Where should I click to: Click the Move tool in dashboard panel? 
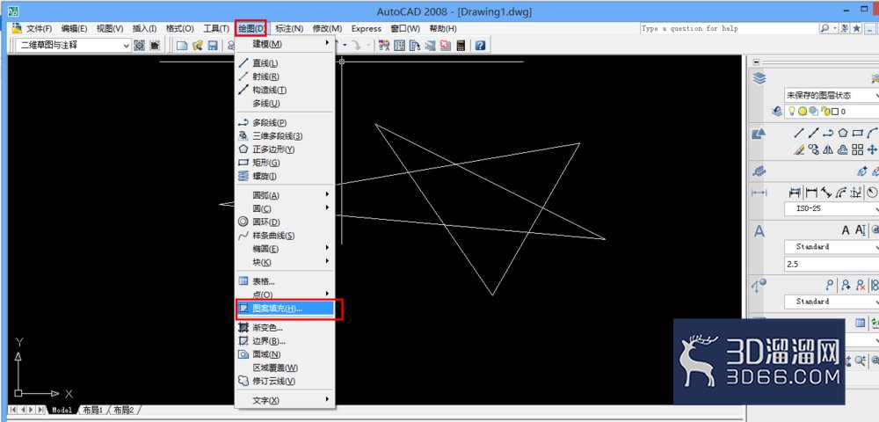[x=872, y=149]
